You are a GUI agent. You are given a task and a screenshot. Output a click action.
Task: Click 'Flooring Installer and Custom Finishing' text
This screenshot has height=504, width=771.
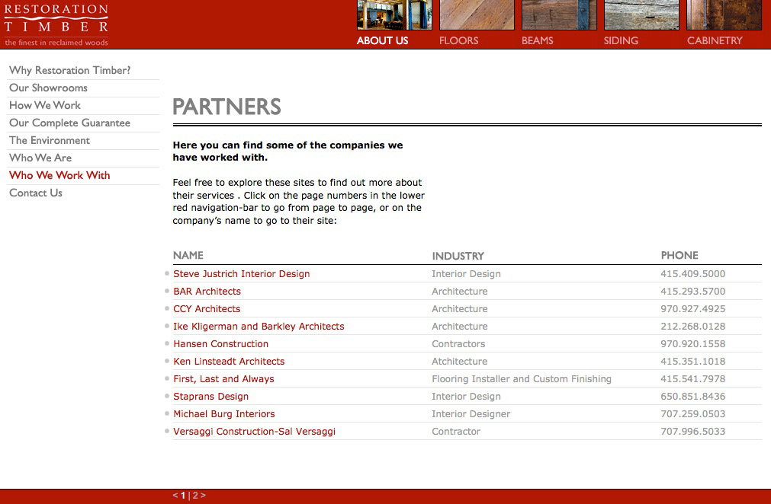click(x=522, y=379)
